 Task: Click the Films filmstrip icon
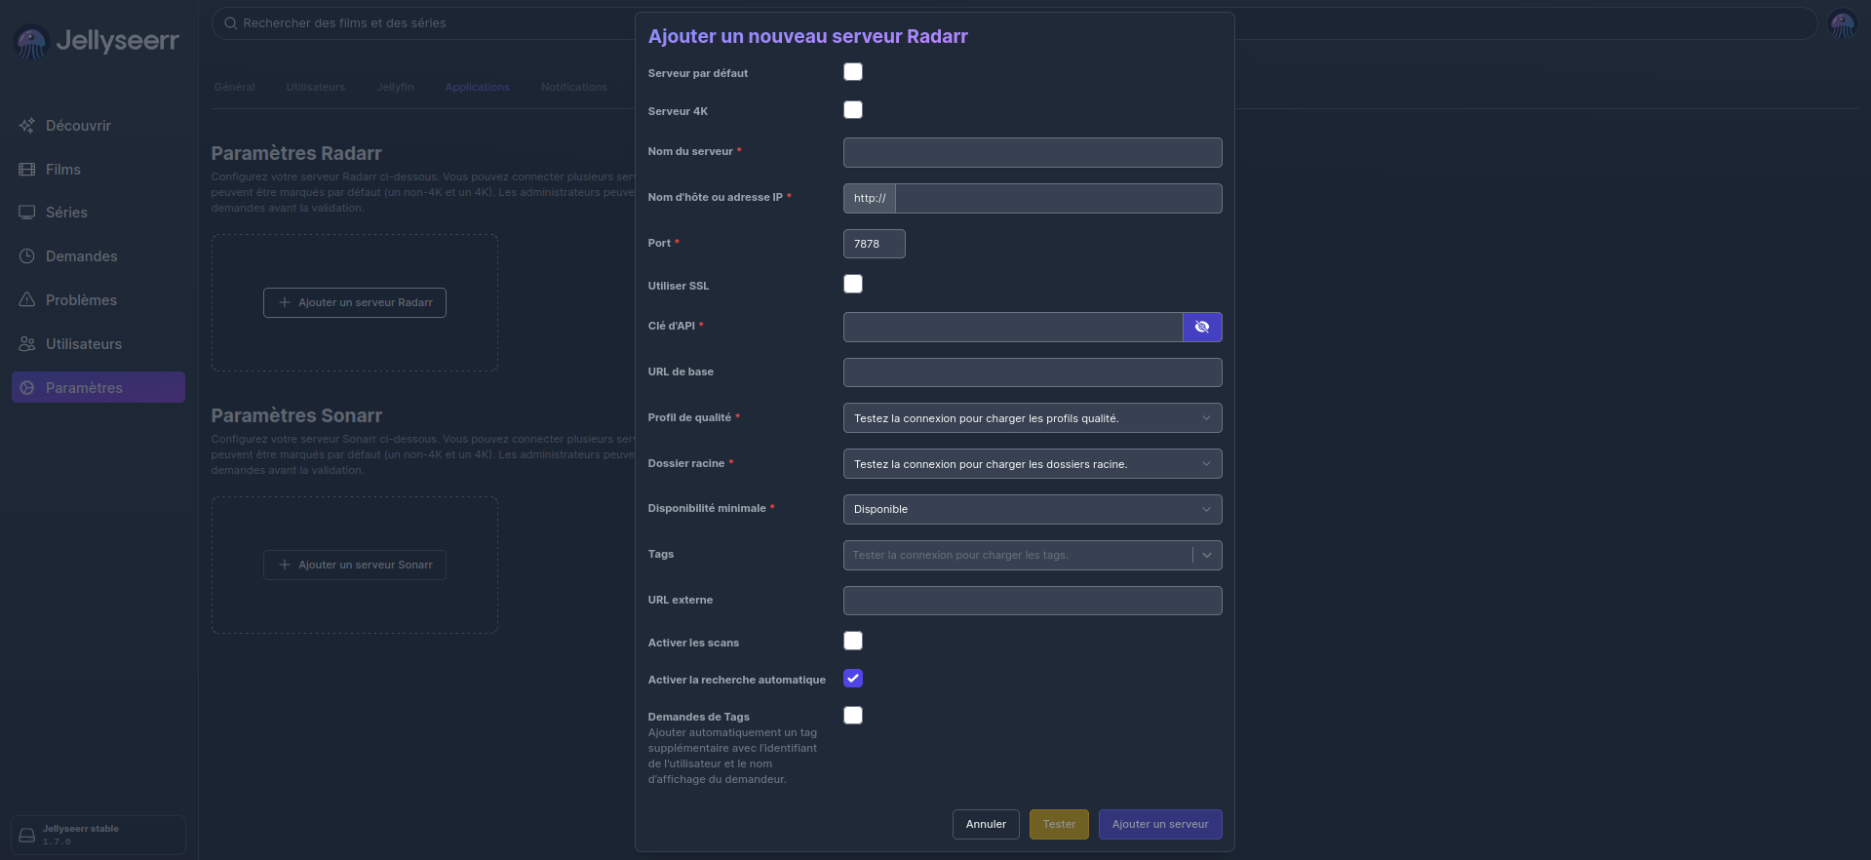27,170
